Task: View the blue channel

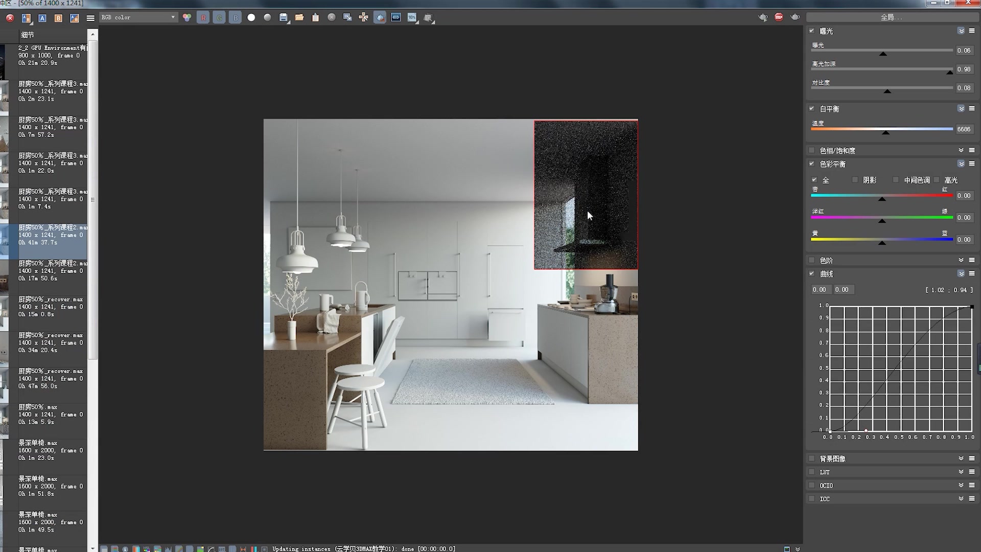Action: [235, 17]
